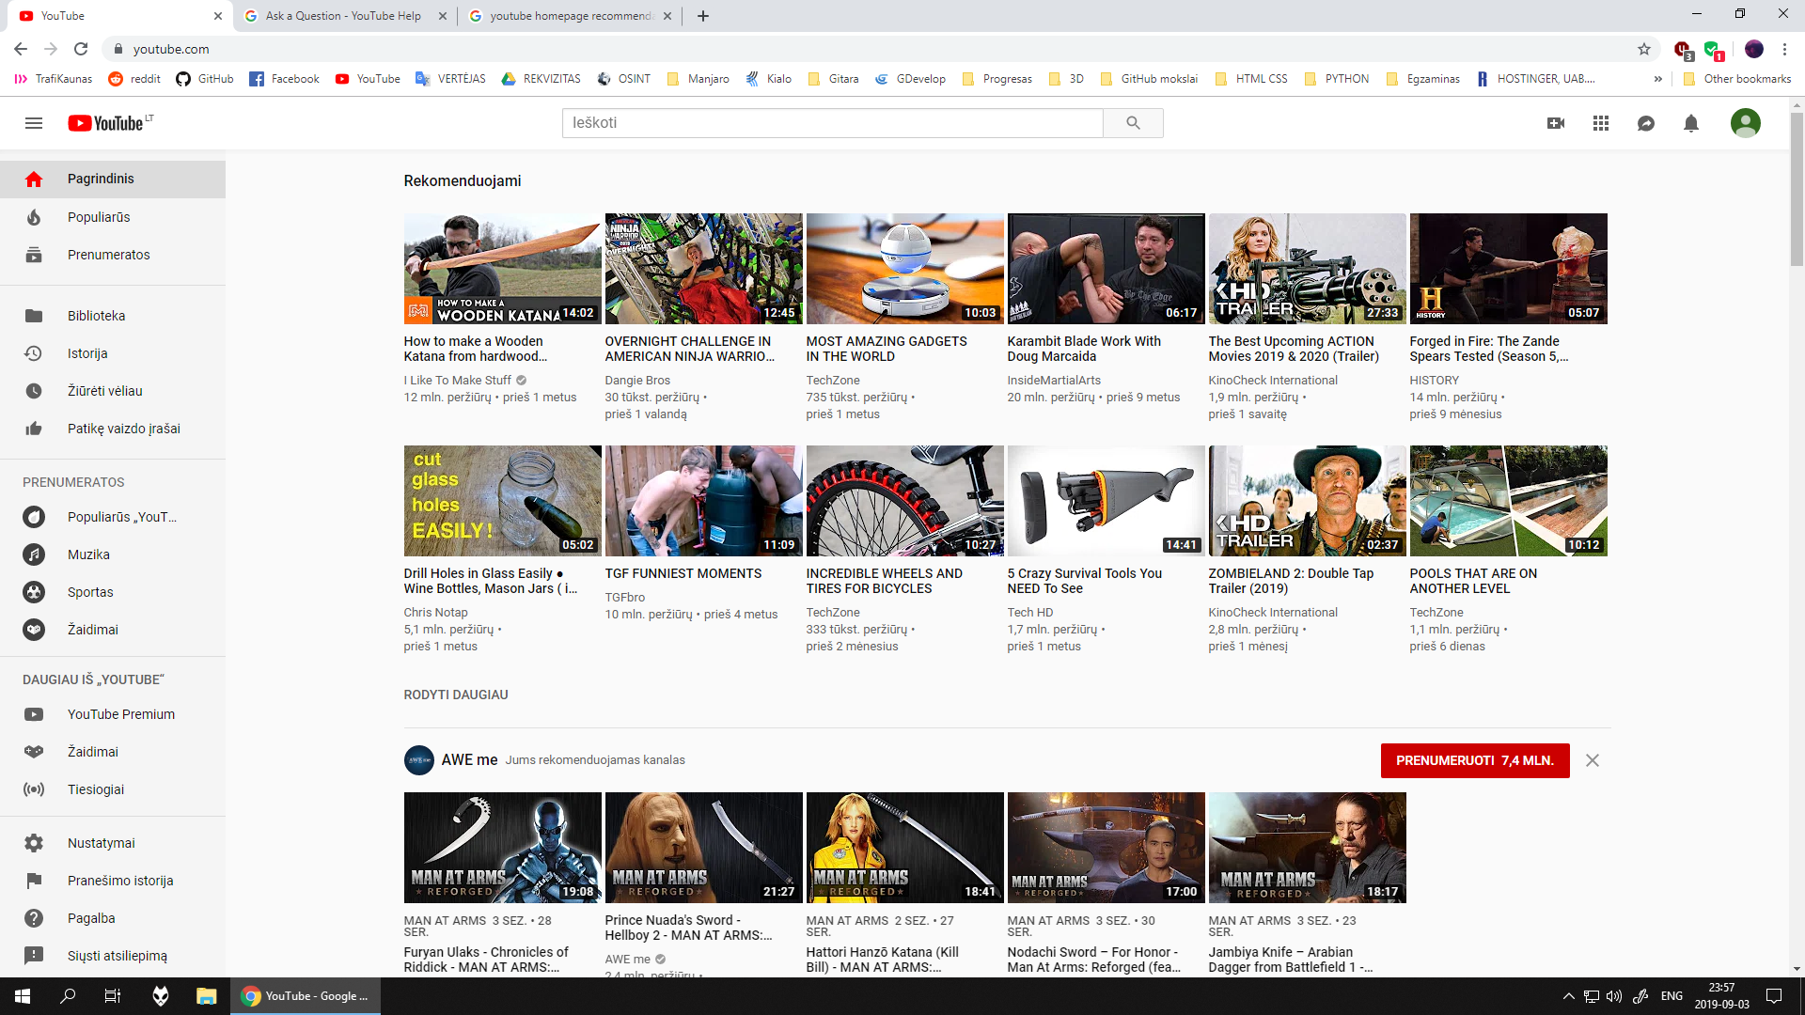Click the create video camera icon

coord(1556,123)
